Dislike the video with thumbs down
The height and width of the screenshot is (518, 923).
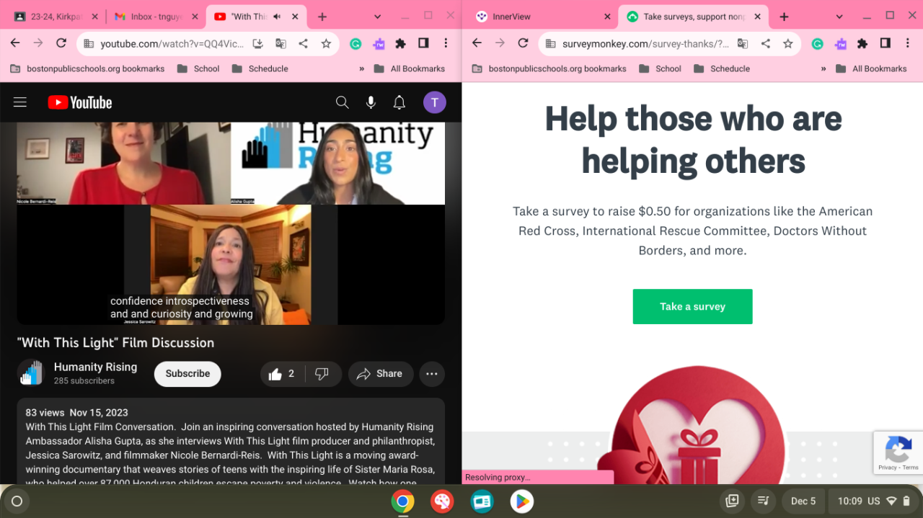pos(322,374)
